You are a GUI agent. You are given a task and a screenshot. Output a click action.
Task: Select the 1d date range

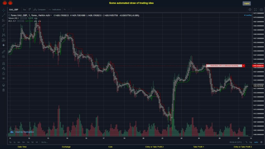pyautogui.click(x=37, y=142)
